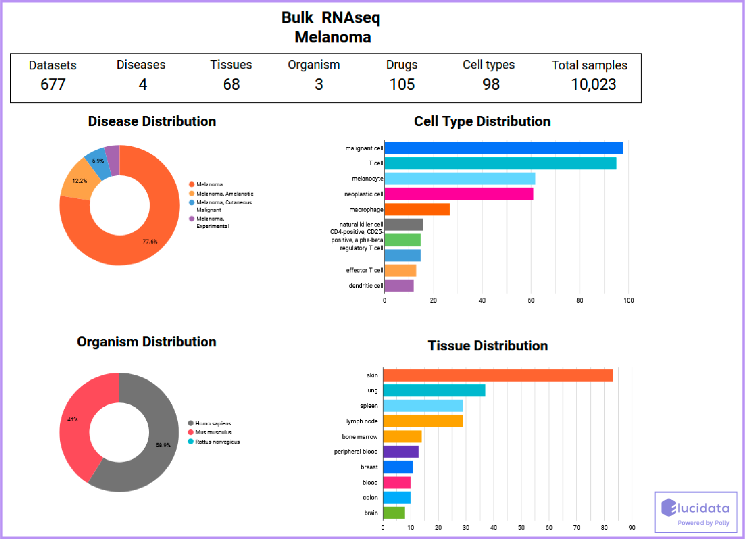Select the Homo sapiens legend dot
The height and width of the screenshot is (539, 745).
pos(190,423)
